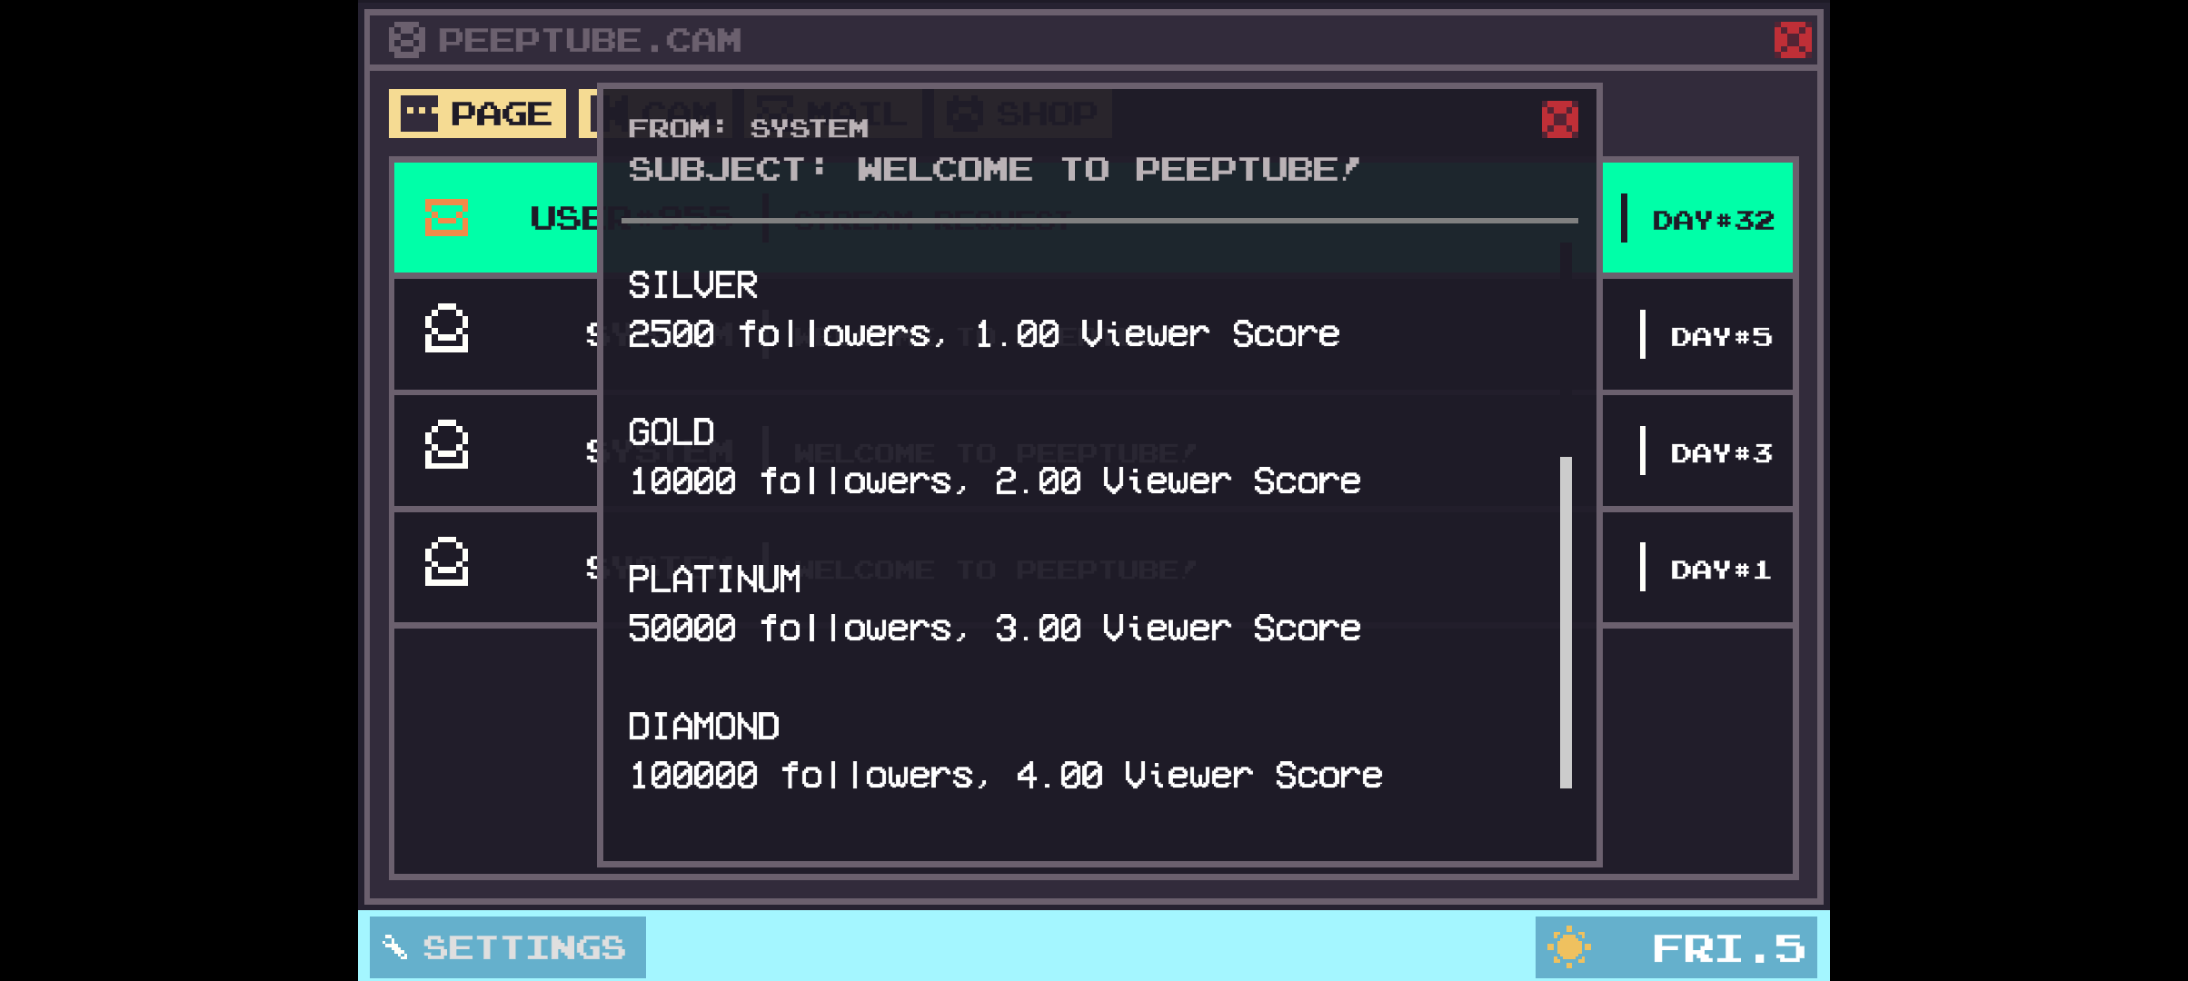Click the PLATINUM tier heading text
Viewport: 2188px width, 981px height.
click(714, 580)
